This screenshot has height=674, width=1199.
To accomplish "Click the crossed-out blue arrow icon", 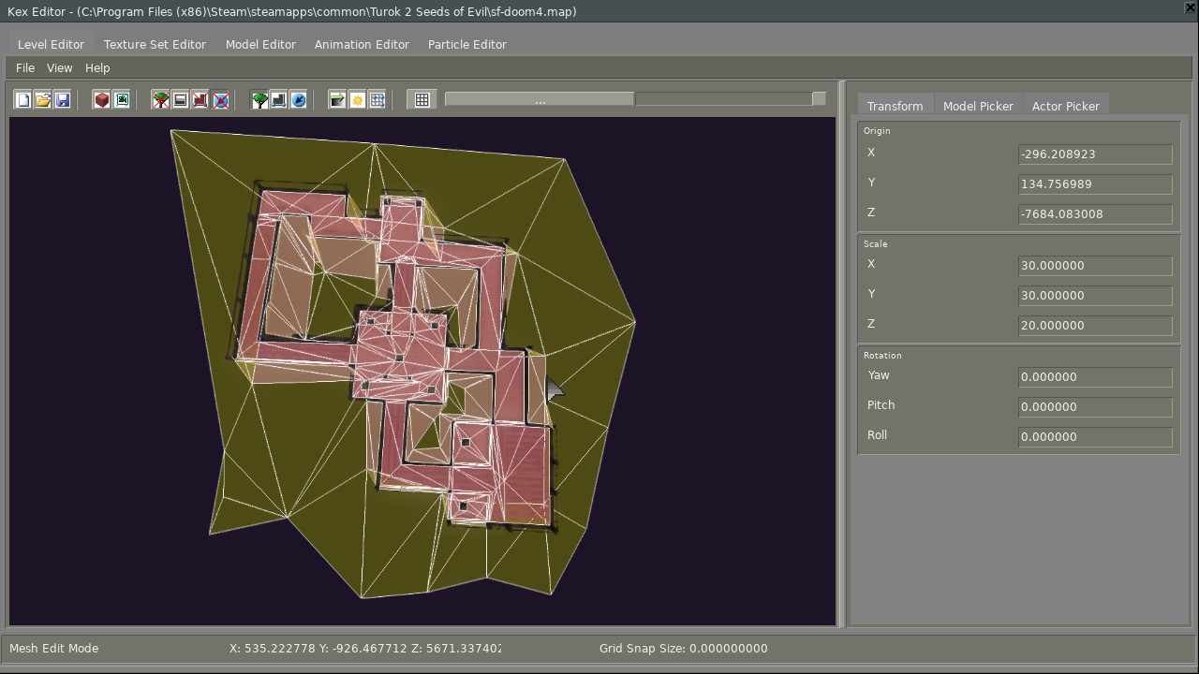I will pos(220,99).
